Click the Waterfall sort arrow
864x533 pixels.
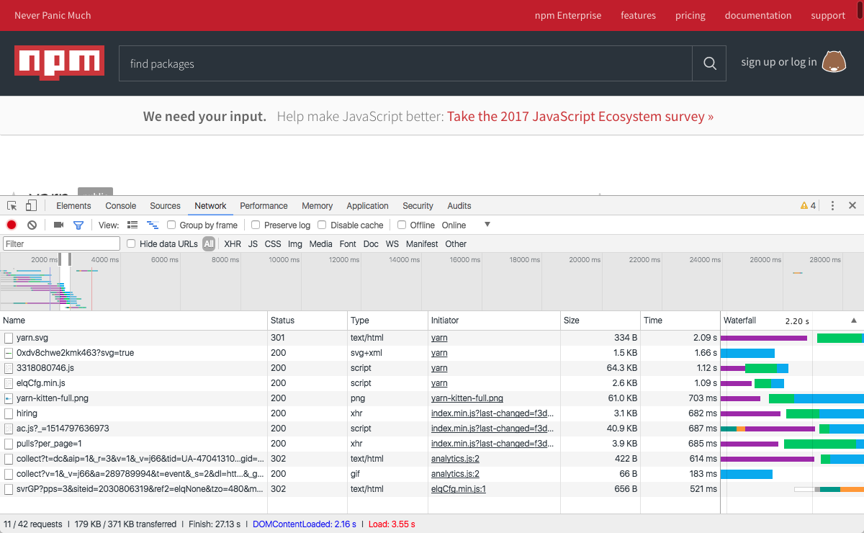854,321
